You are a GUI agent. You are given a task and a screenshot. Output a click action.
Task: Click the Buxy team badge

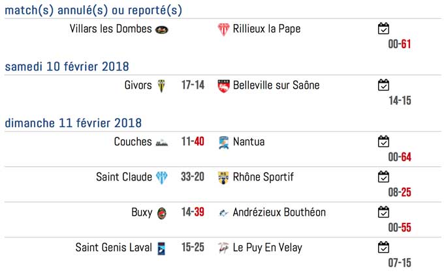pyautogui.click(x=162, y=213)
